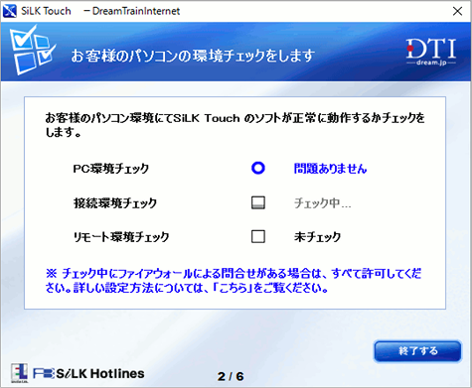The image size is (472, 388).
Task: Click the checkmark squares header icon
Action: (32, 51)
